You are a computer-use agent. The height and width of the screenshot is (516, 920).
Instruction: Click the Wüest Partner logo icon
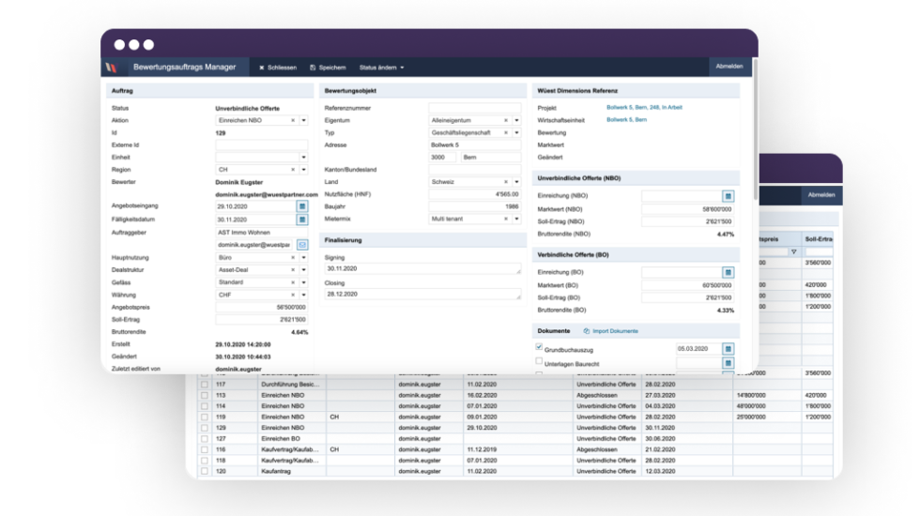pyautogui.click(x=112, y=68)
